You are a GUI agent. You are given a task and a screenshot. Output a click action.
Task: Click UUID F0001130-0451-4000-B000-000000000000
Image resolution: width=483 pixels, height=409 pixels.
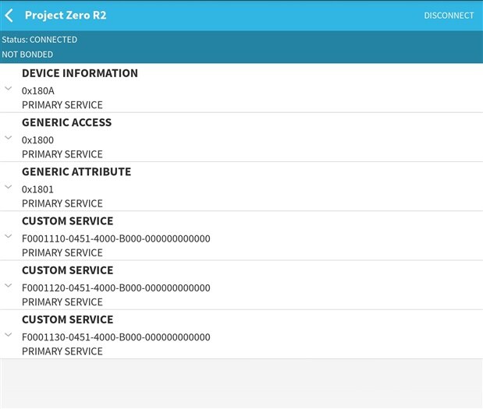[115, 337]
